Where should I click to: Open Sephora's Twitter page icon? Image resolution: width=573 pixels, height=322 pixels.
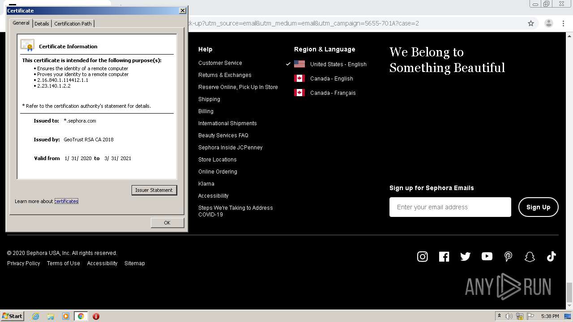point(465,256)
